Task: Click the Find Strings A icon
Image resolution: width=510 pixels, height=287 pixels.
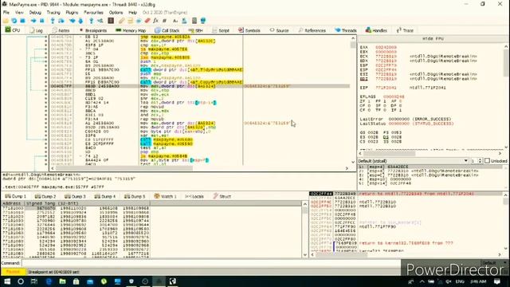Action: pyautogui.click(x=175, y=21)
